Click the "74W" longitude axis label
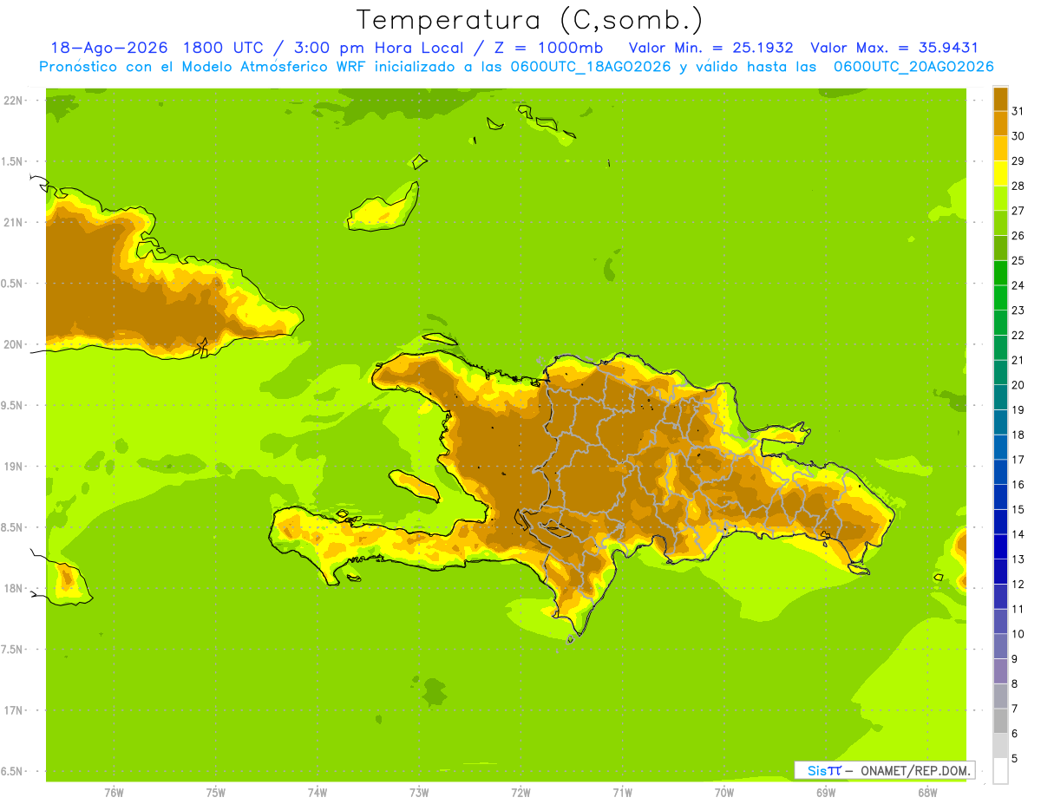The image size is (1041, 804). coord(318,793)
